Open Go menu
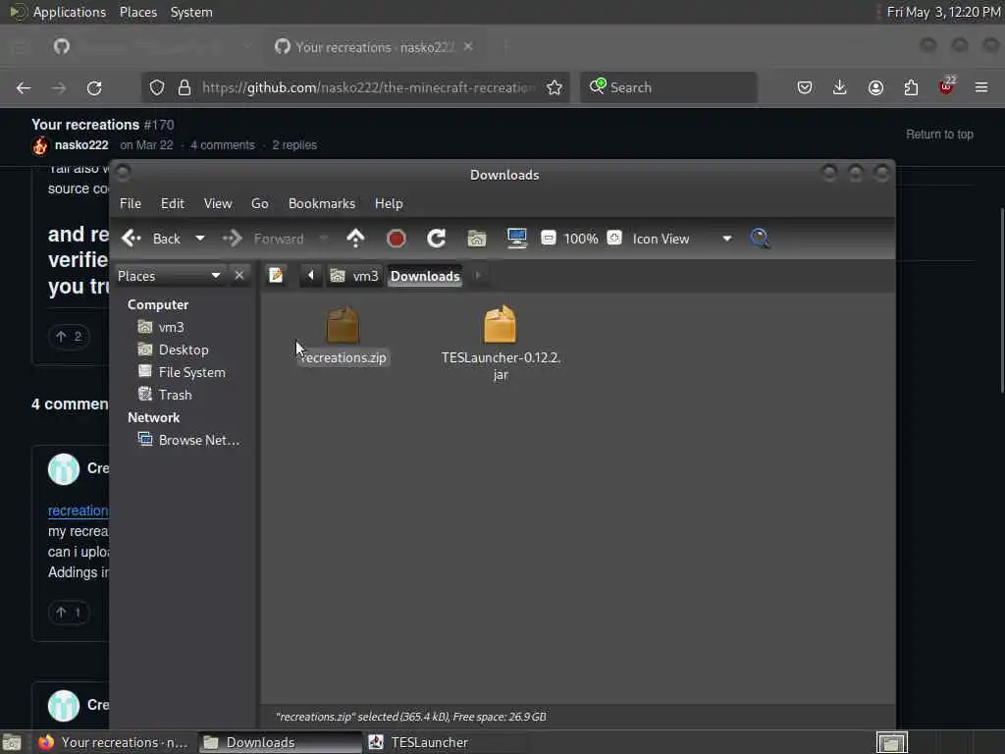 coord(259,203)
